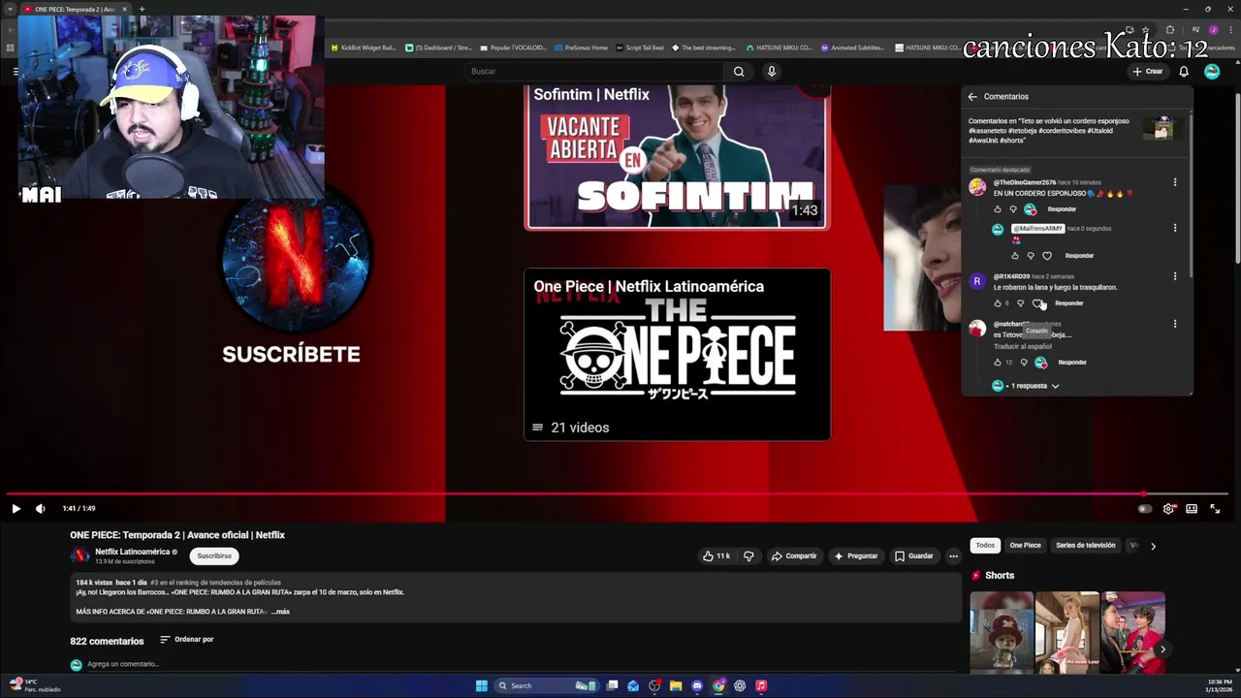Reply to the @R1K4RD39 comment via Responder
Screen dimensions: 1241x698
[x=1069, y=303]
